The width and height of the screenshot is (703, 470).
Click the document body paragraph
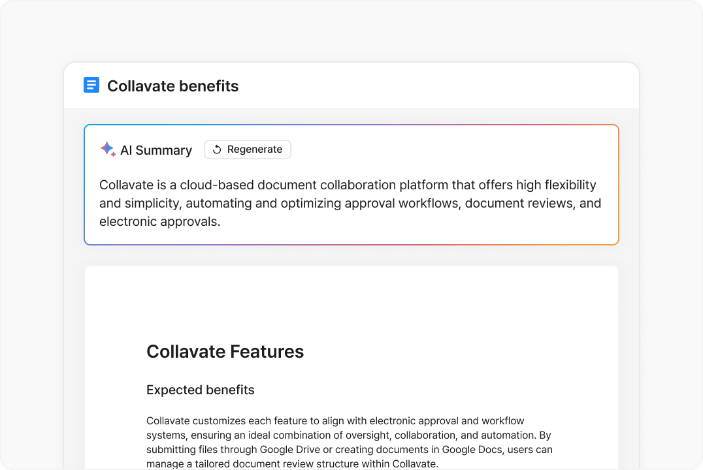pos(350,442)
